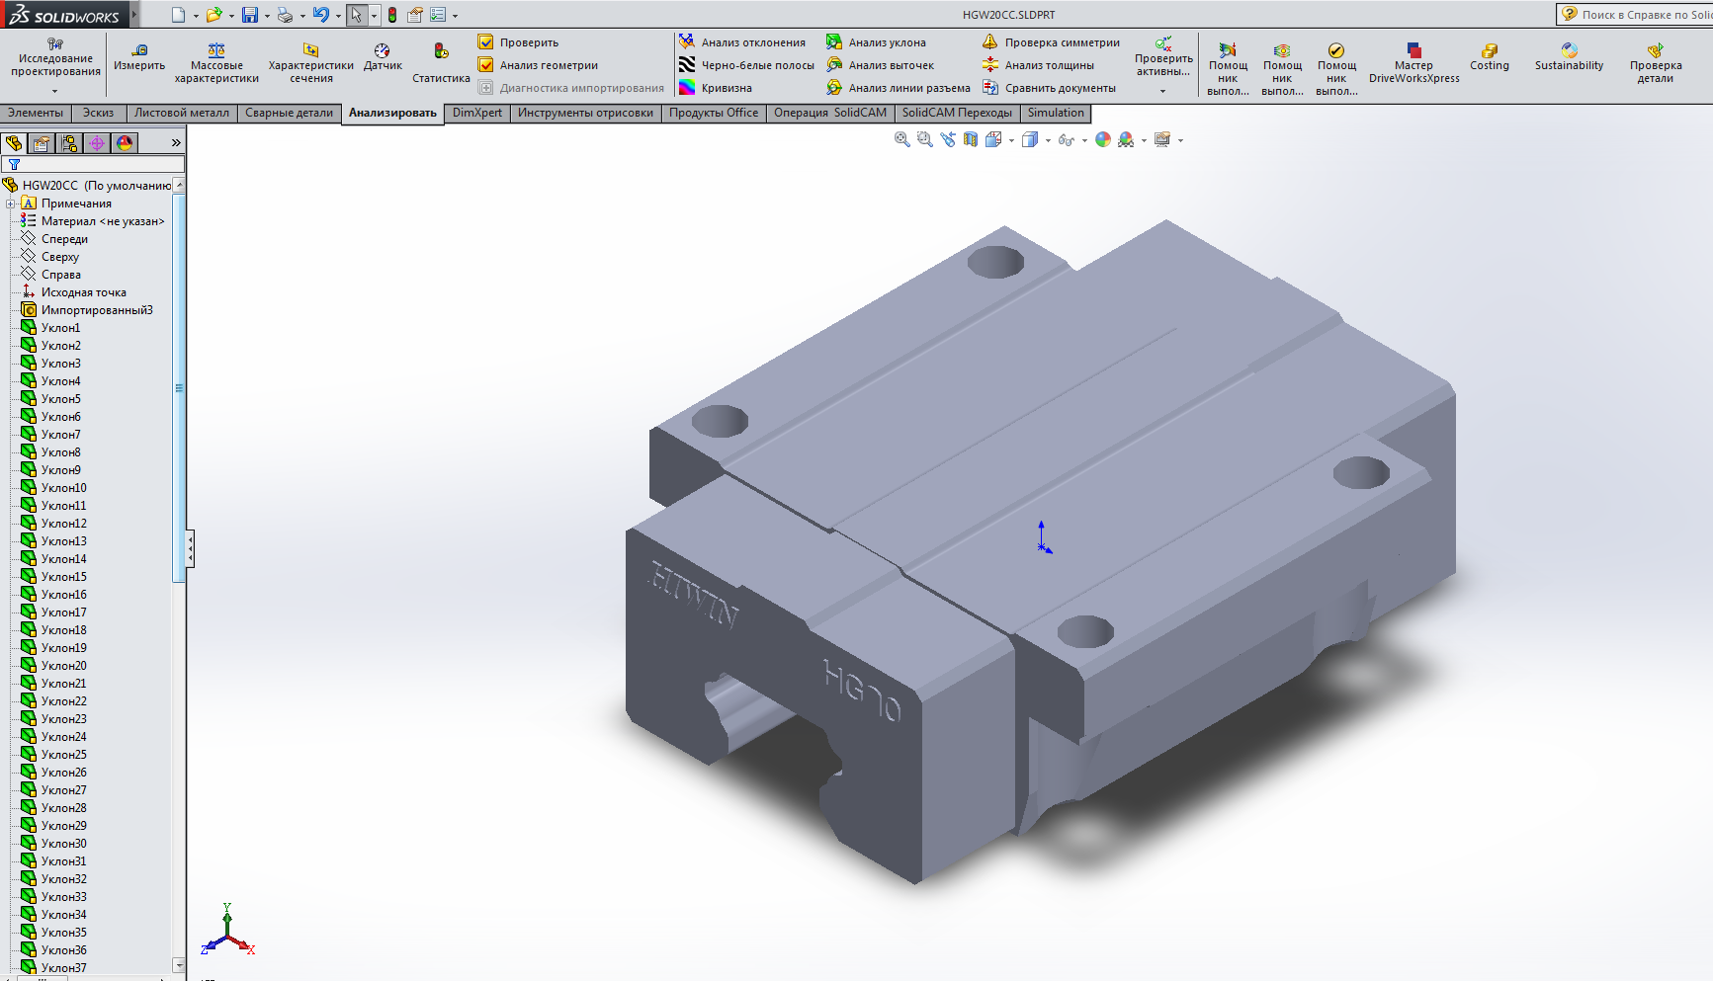
Task: Run Анализ выточек undercut analysis
Action: 881,65
